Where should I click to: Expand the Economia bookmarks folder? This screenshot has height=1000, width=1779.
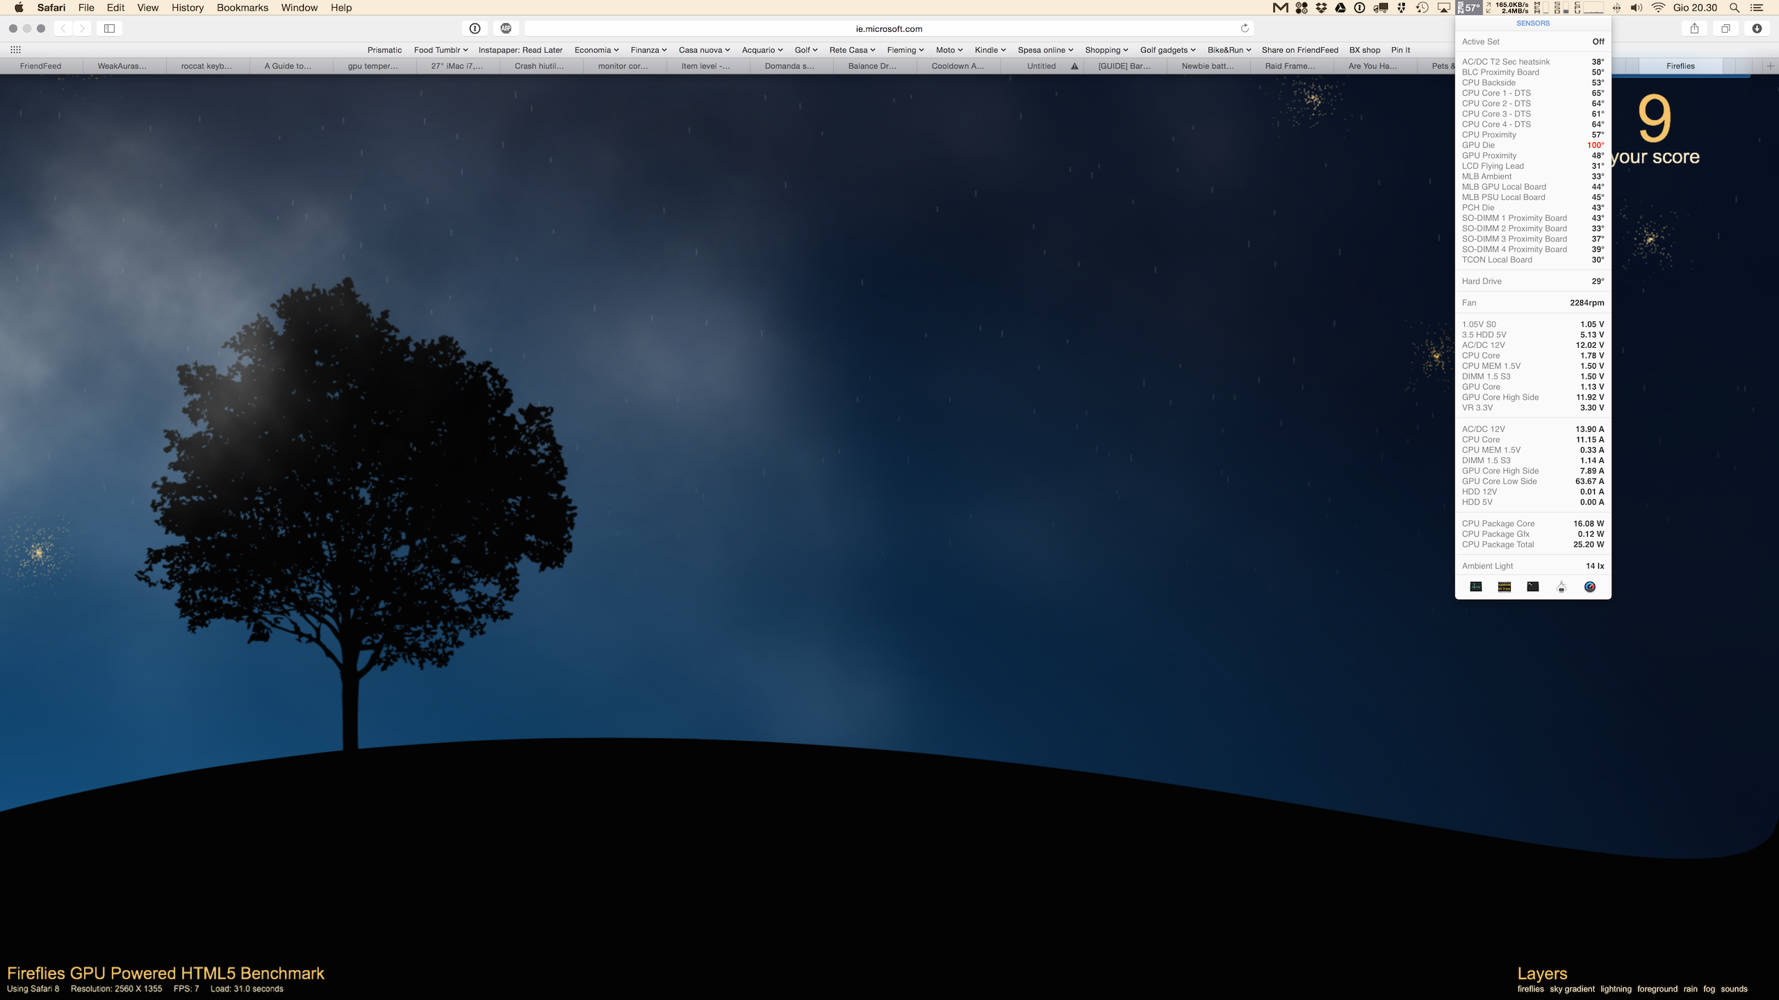(x=596, y=50)
